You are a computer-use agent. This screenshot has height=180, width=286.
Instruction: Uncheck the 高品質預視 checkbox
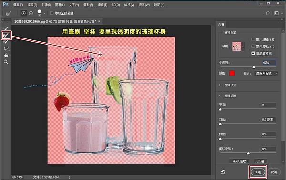tap(253, 53)
